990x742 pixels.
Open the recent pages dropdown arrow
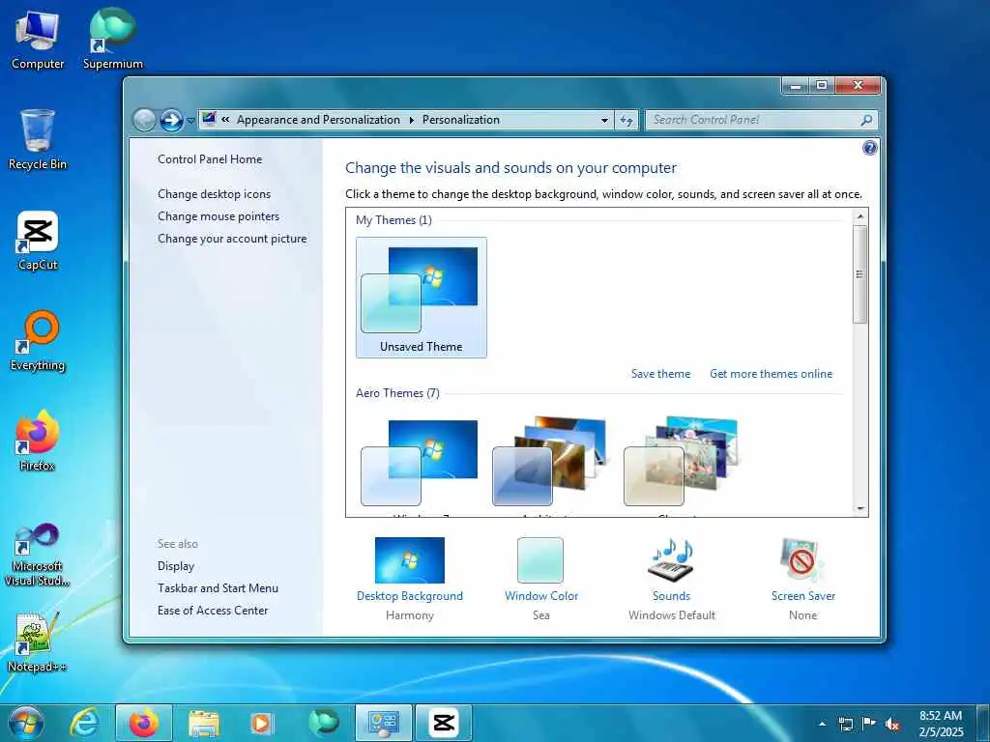[x=190, y=121]
